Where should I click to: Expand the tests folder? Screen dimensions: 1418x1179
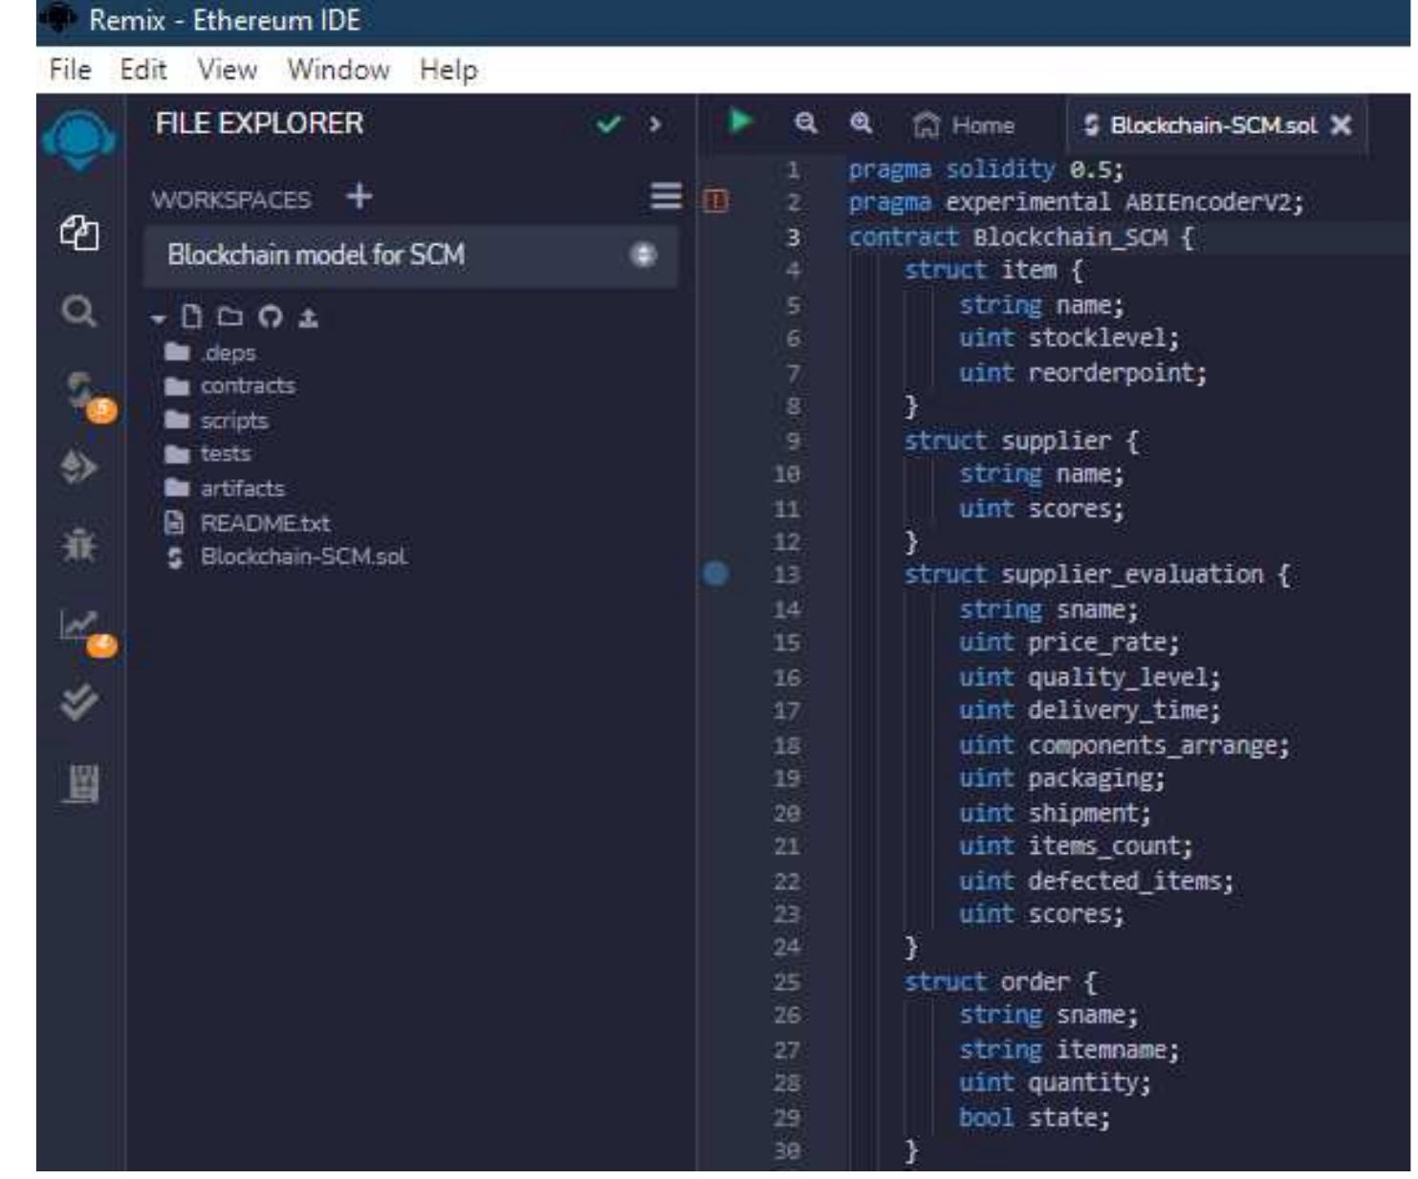click(208, 454)
